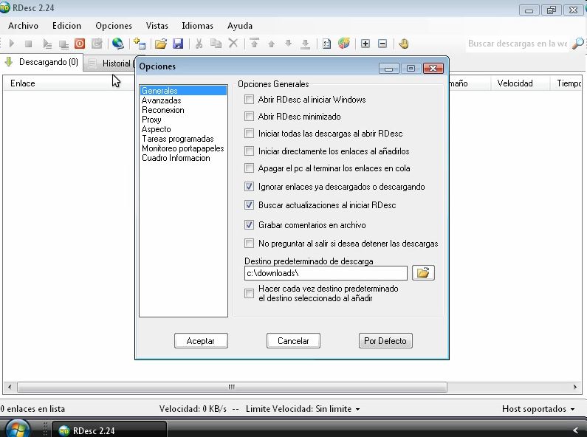The width and height of the screenshot is (587, 437).
Task: Switch to Historial tab
Action: coord(111,63)
